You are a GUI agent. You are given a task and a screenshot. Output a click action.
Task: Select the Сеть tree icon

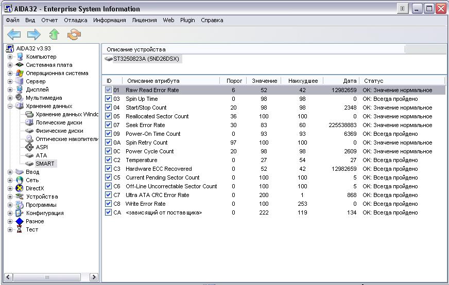pos(20,180)
